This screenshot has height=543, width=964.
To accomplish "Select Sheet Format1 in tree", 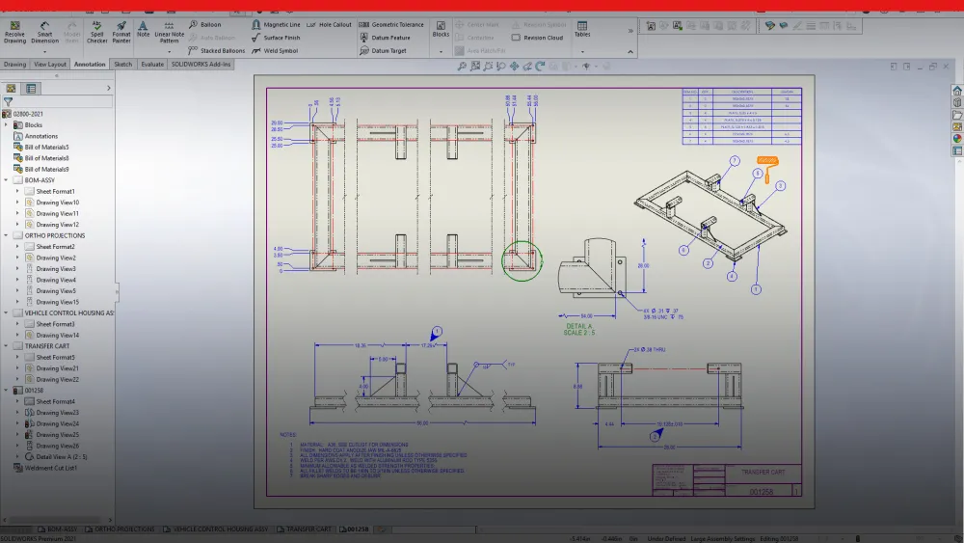I will [x=49, y=191].
